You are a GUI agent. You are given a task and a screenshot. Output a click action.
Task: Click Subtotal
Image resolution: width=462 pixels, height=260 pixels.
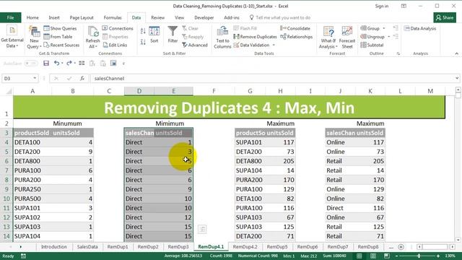point(372,45)
